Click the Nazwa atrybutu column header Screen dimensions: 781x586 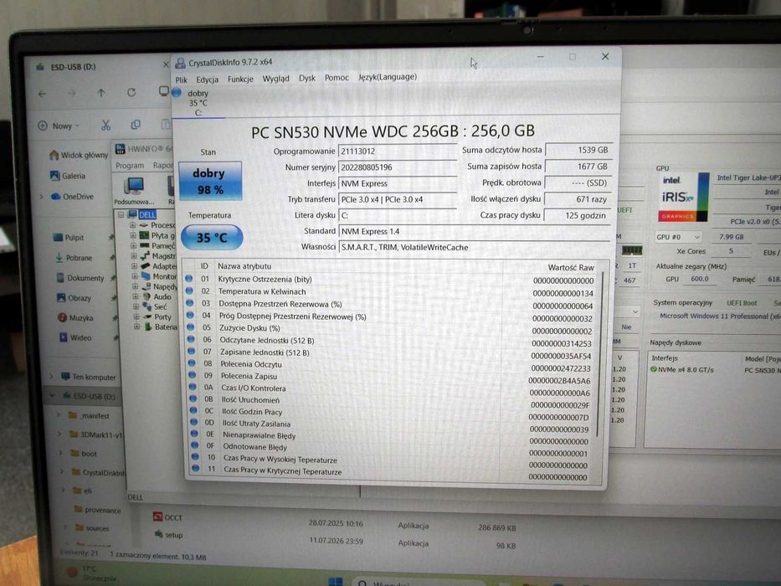[x=244, y=266]
